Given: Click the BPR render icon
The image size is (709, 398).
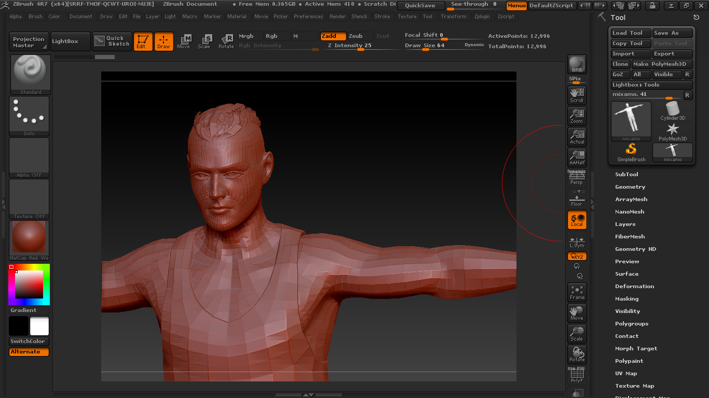Looking at the screenshot, I should click(577, 64).
